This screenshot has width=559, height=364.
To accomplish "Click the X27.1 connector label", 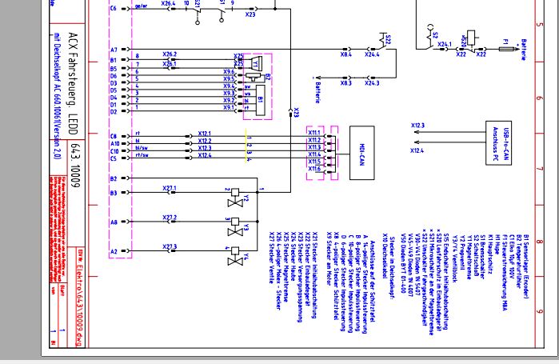I will point(170,188).
